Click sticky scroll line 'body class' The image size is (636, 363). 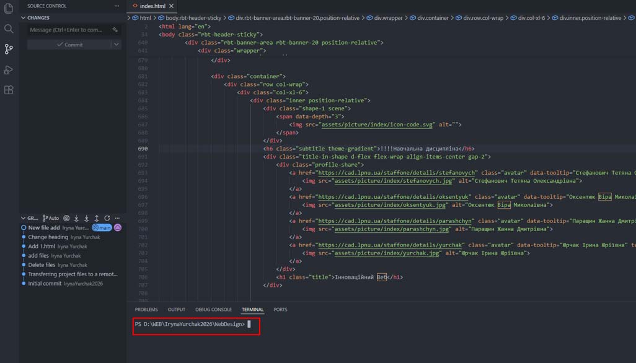point(211,35)
